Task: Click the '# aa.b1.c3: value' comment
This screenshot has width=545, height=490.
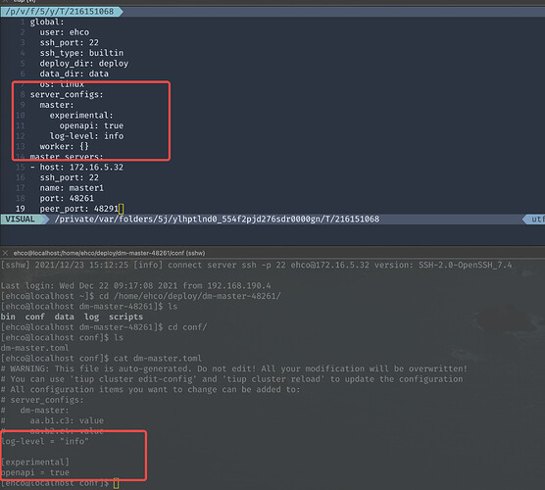Action: tap(52, 420)
